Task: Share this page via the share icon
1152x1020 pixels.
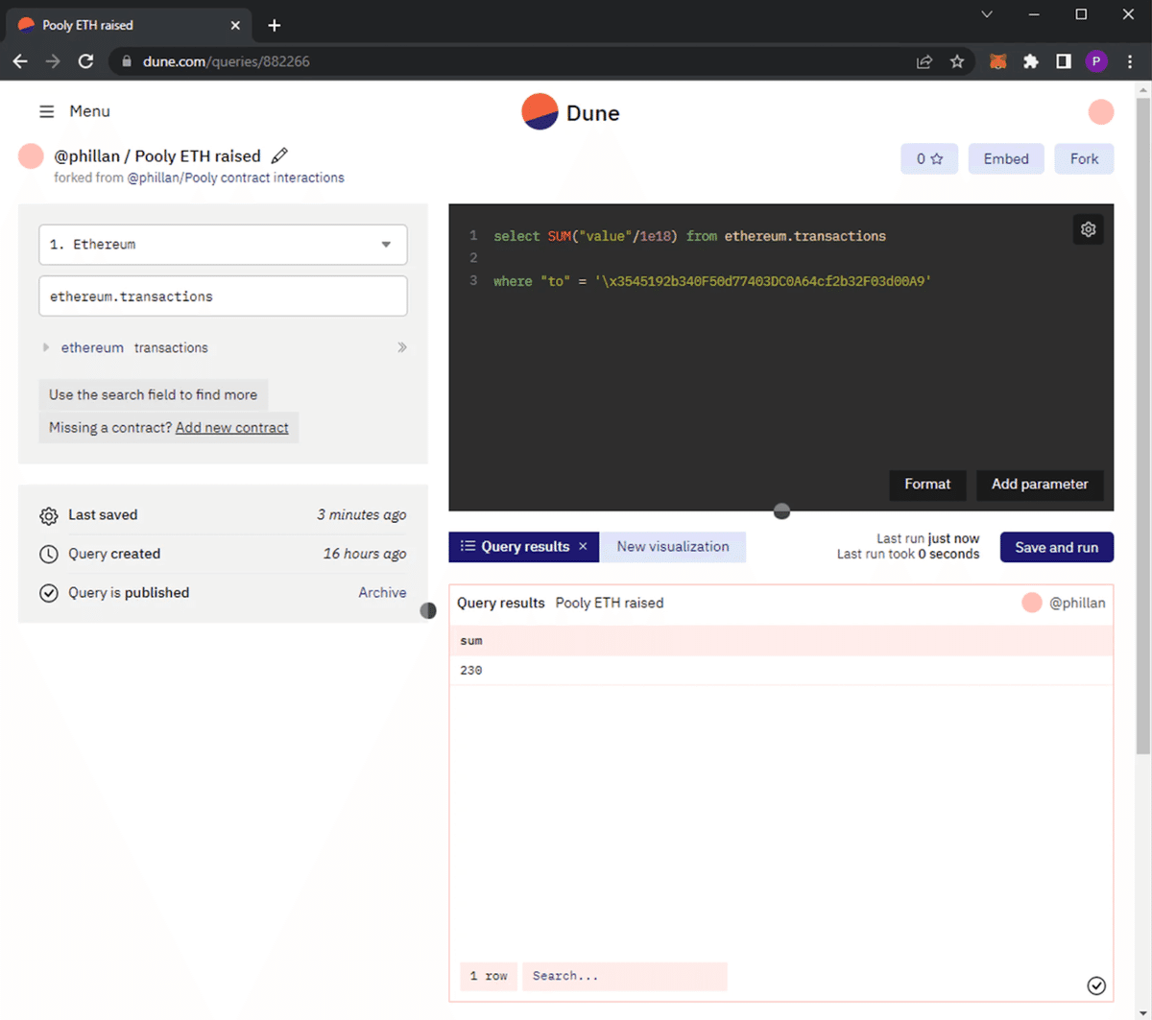Action: pyautogui.click(x=924, y=61)
